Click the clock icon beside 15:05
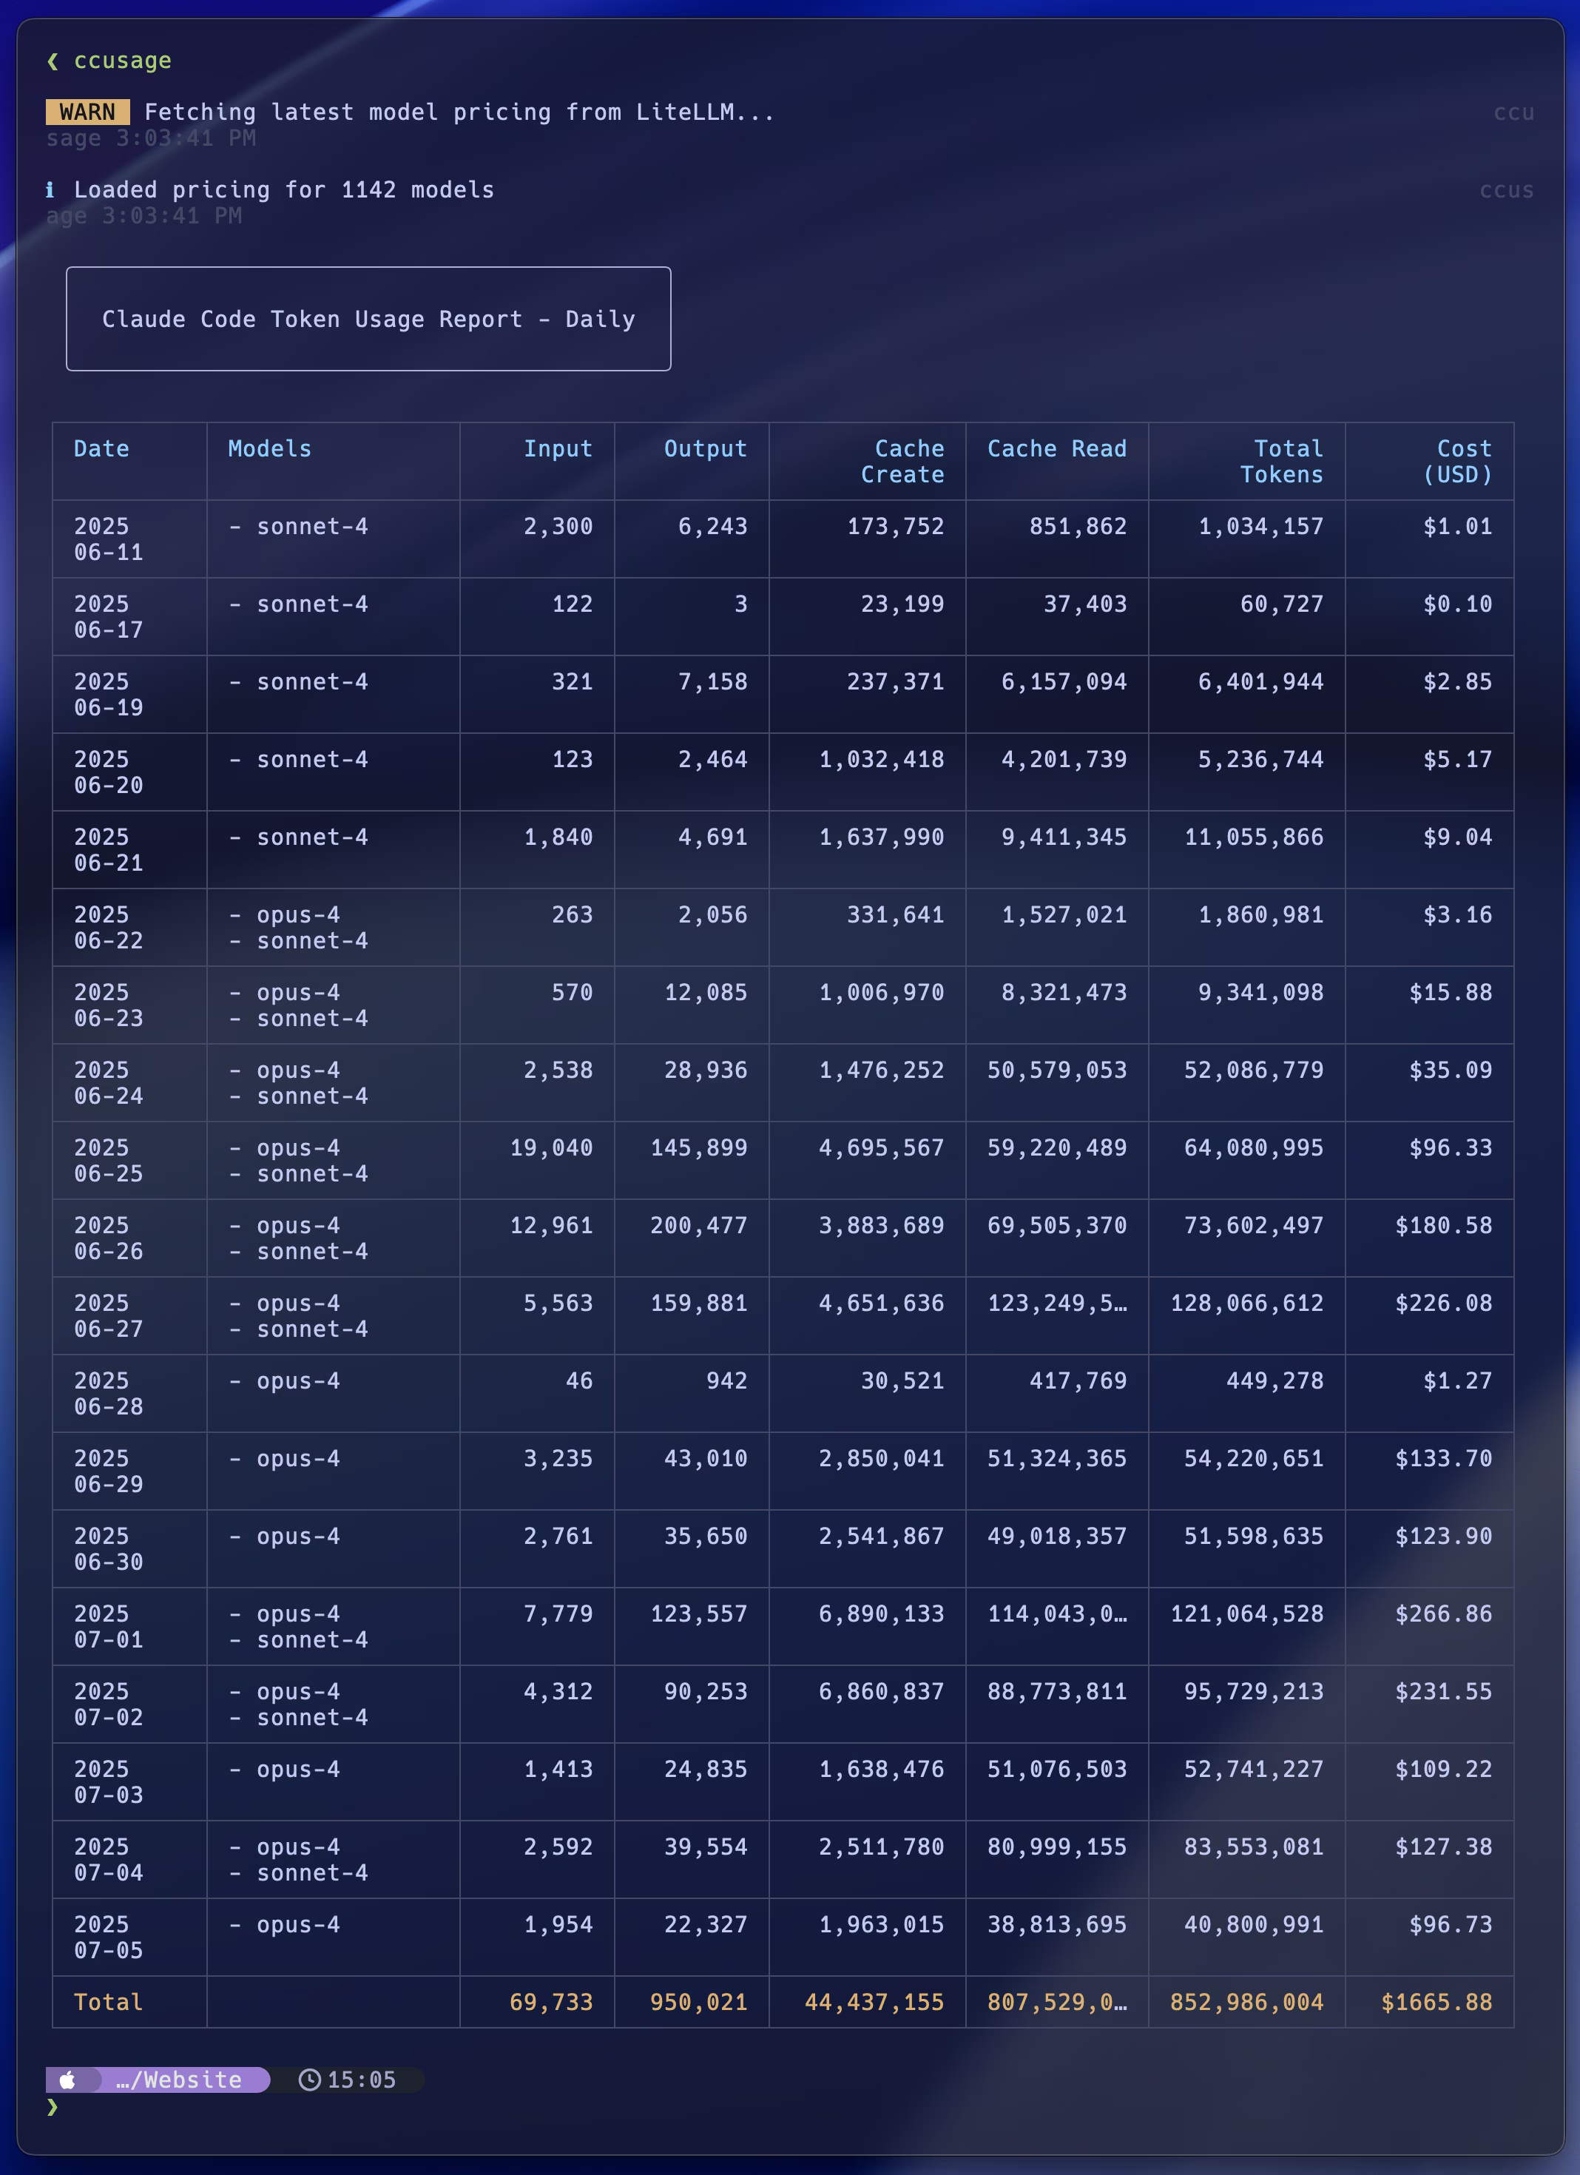The height and width of the screenshot is (2175, 1580). [310, 2079]
